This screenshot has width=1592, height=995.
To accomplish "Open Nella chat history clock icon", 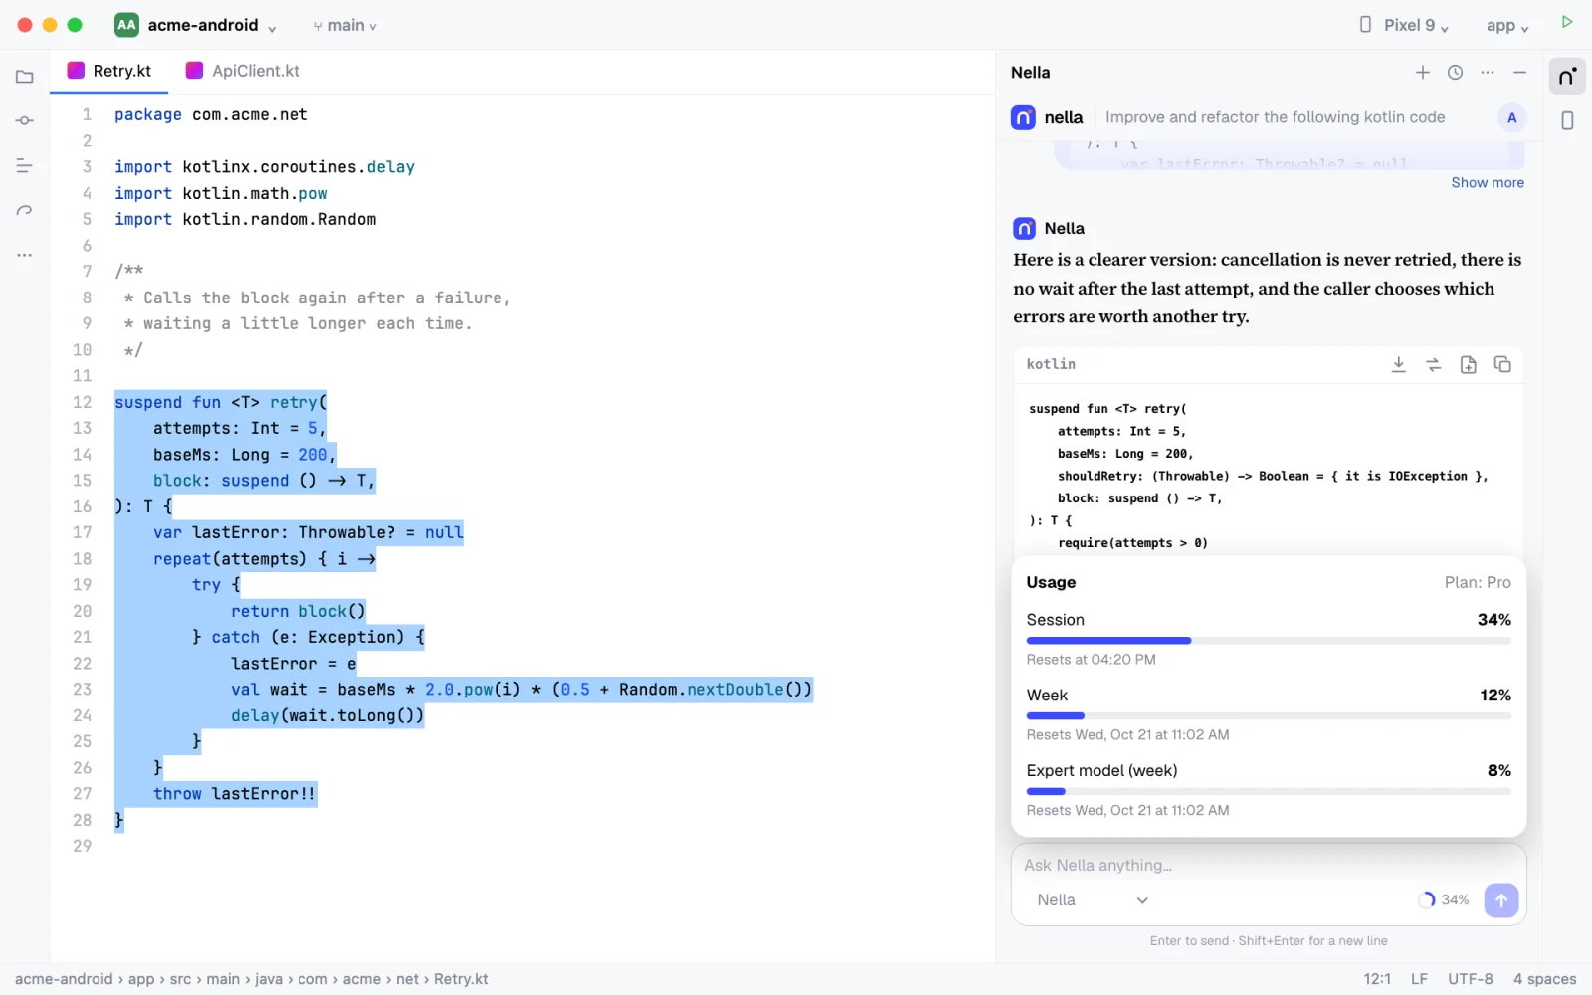I will coord(1455,73).
